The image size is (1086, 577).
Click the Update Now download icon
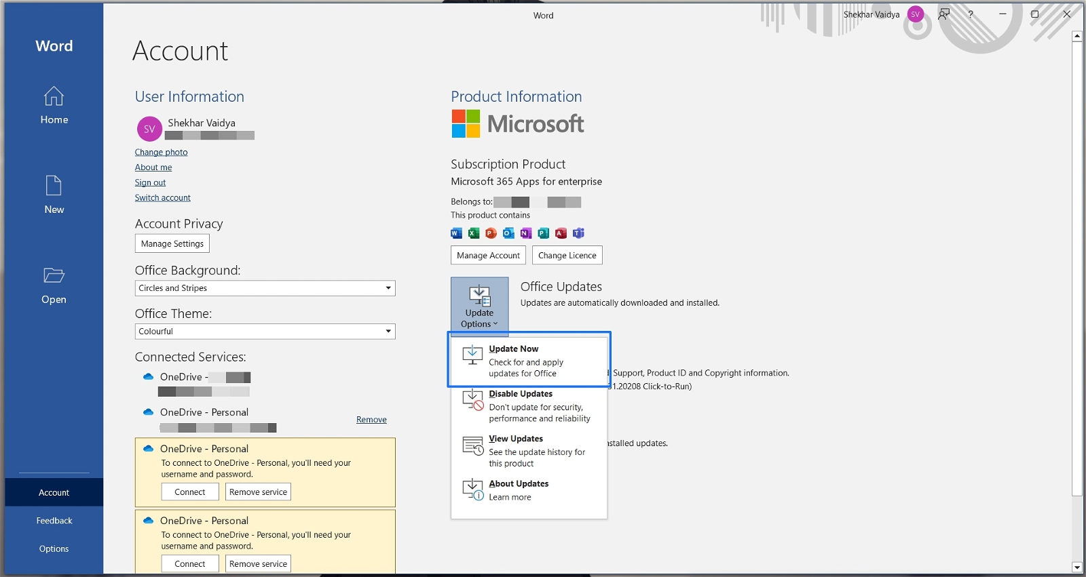tap(472, 355)
